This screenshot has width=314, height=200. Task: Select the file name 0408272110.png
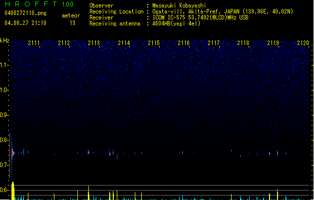click(x=25, y=13)
